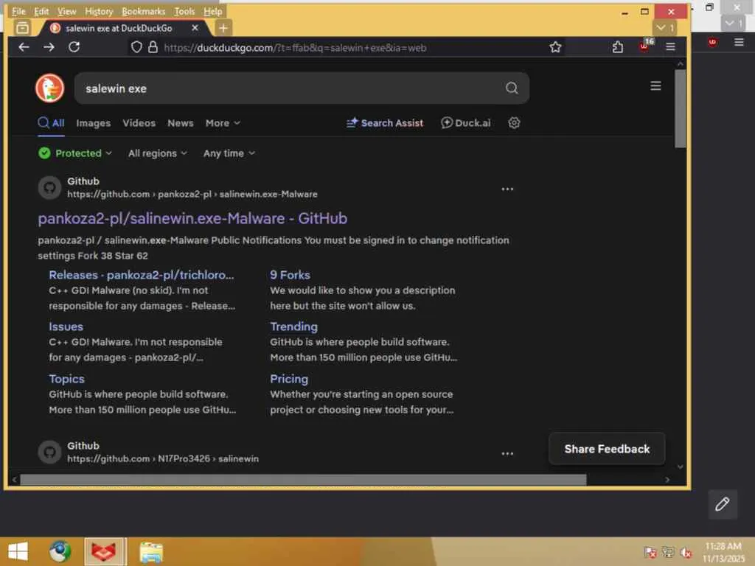Viewport: 755px width, 566px height.
Task: Open File Explorer from the taskbar
Action: (x=151, y=551)
